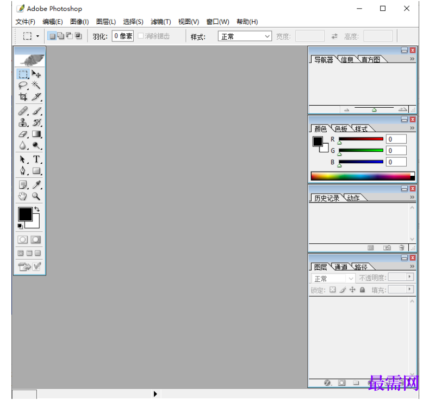Open the layers panel flyout menu
This screenshot has height=400, width=429.
coord(412,266)
